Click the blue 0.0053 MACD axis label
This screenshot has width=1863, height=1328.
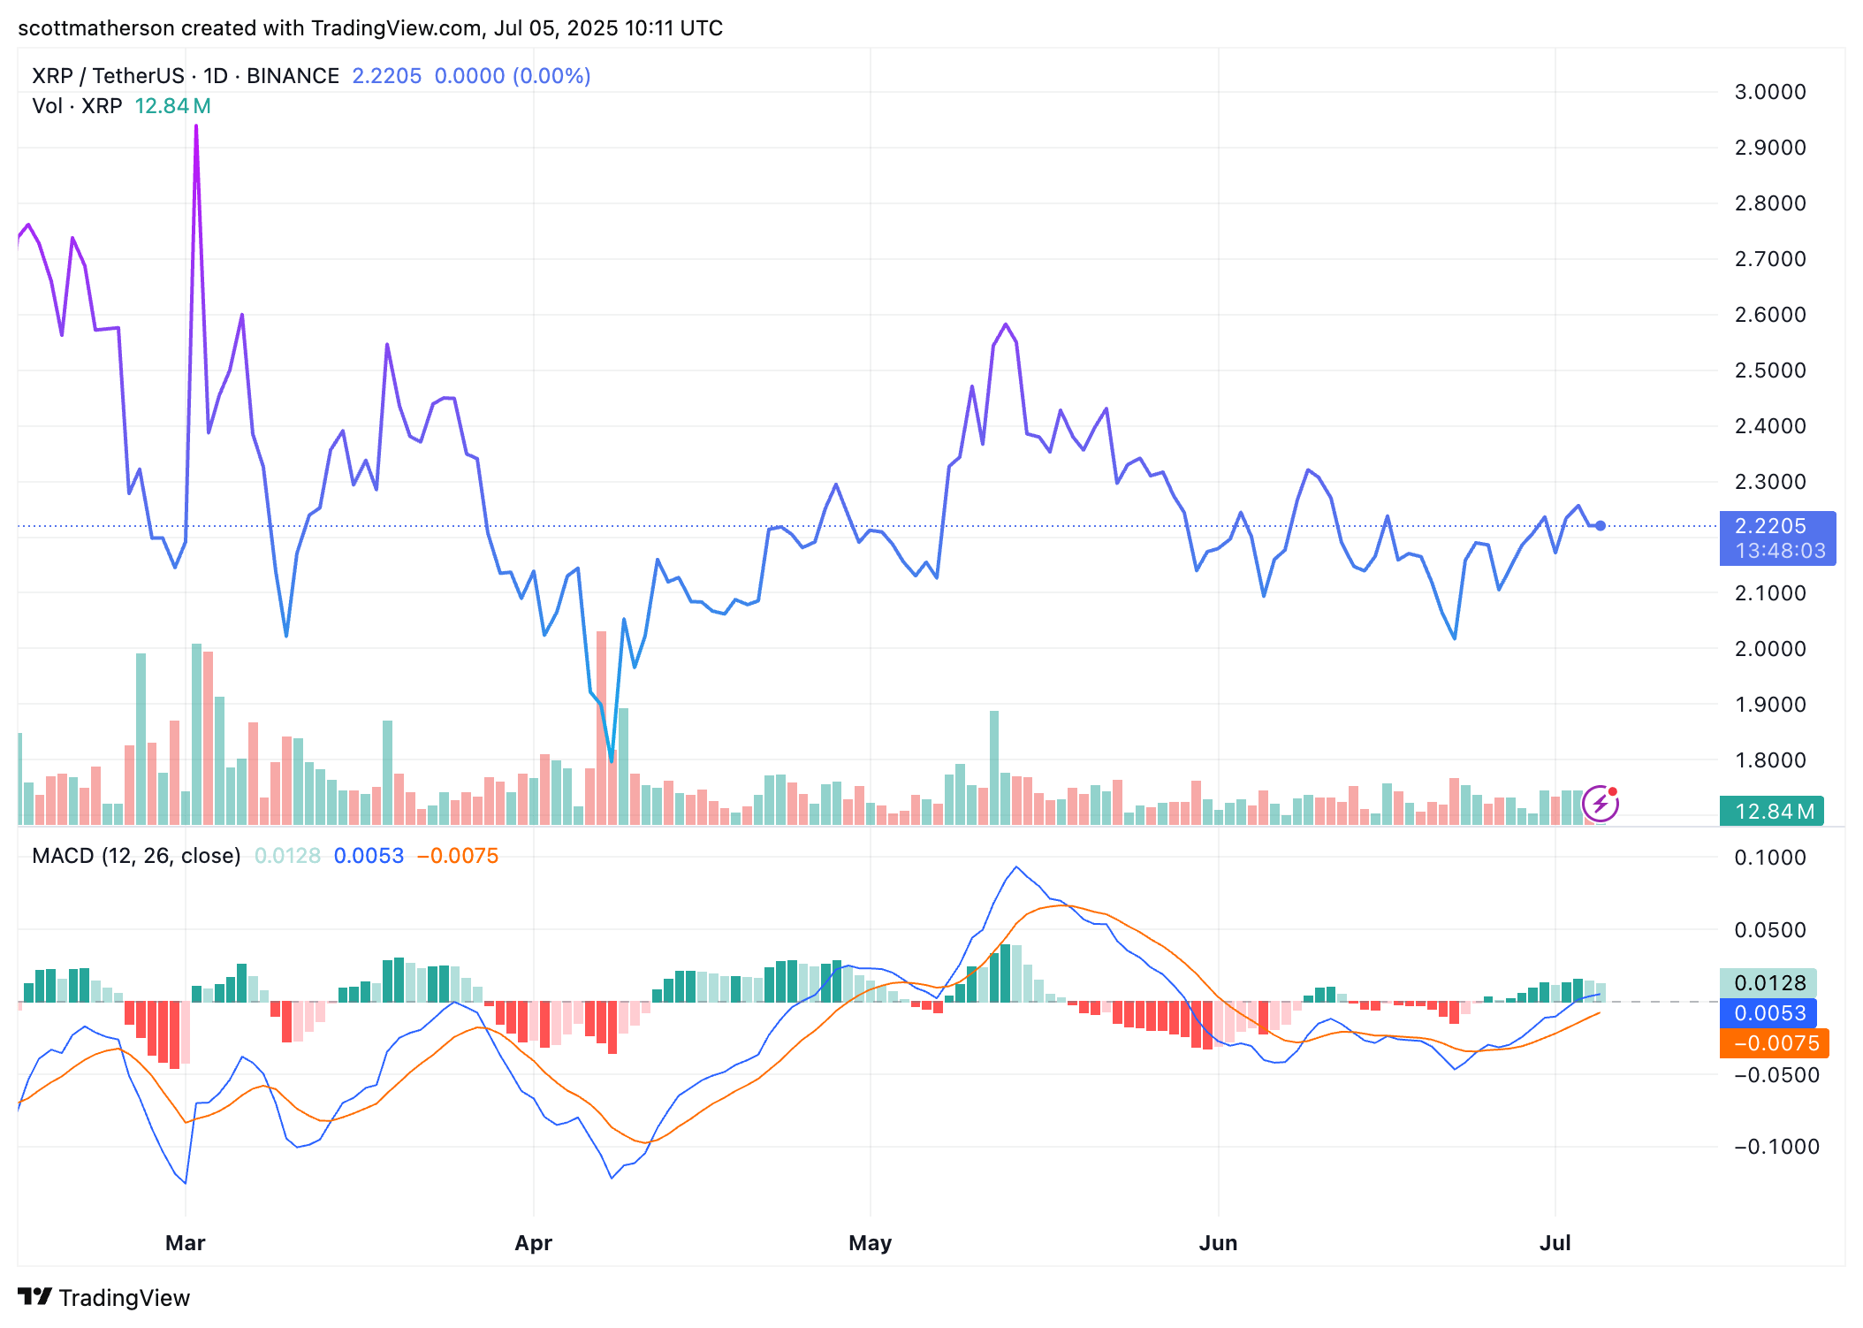[1768, 1012]
